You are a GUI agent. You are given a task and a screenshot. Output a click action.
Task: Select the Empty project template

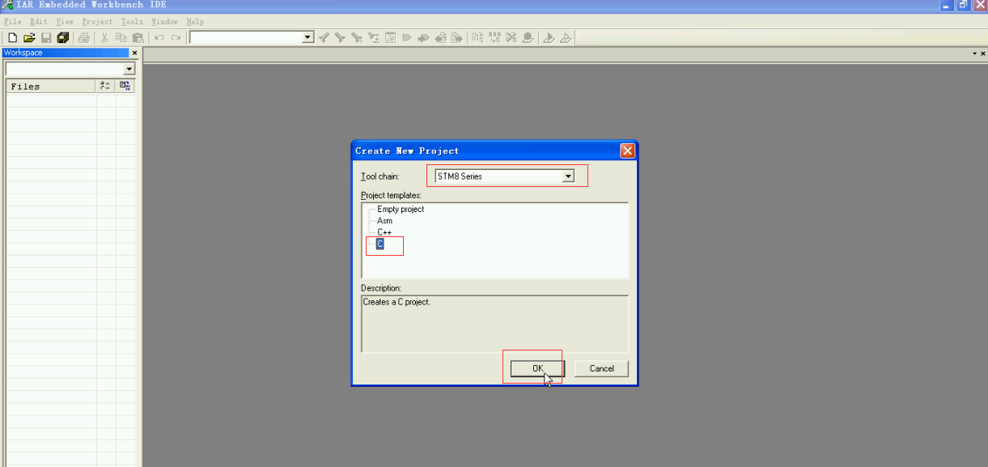click(x=401, y=209)
